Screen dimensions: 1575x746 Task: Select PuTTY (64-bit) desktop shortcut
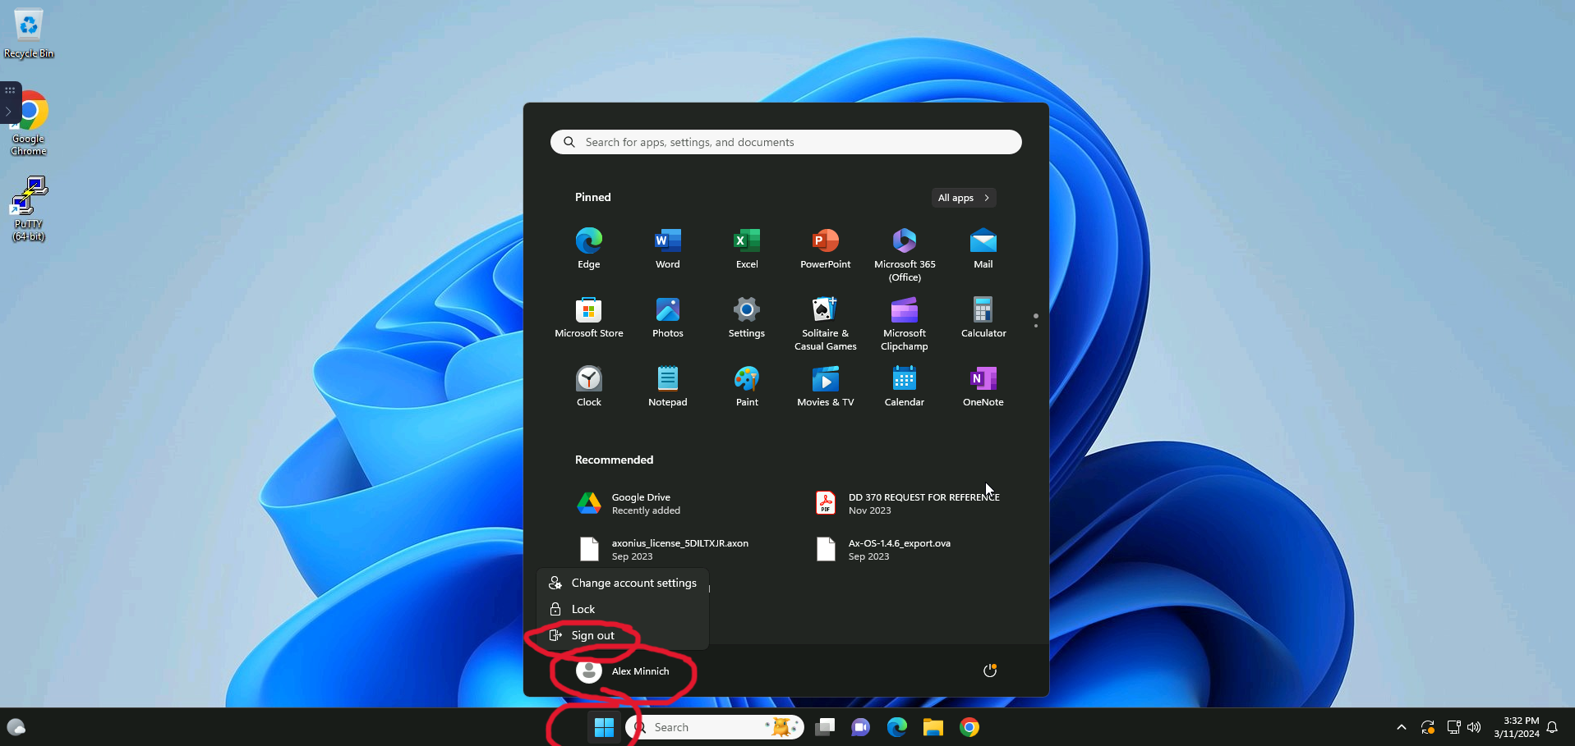coord(29,208)
